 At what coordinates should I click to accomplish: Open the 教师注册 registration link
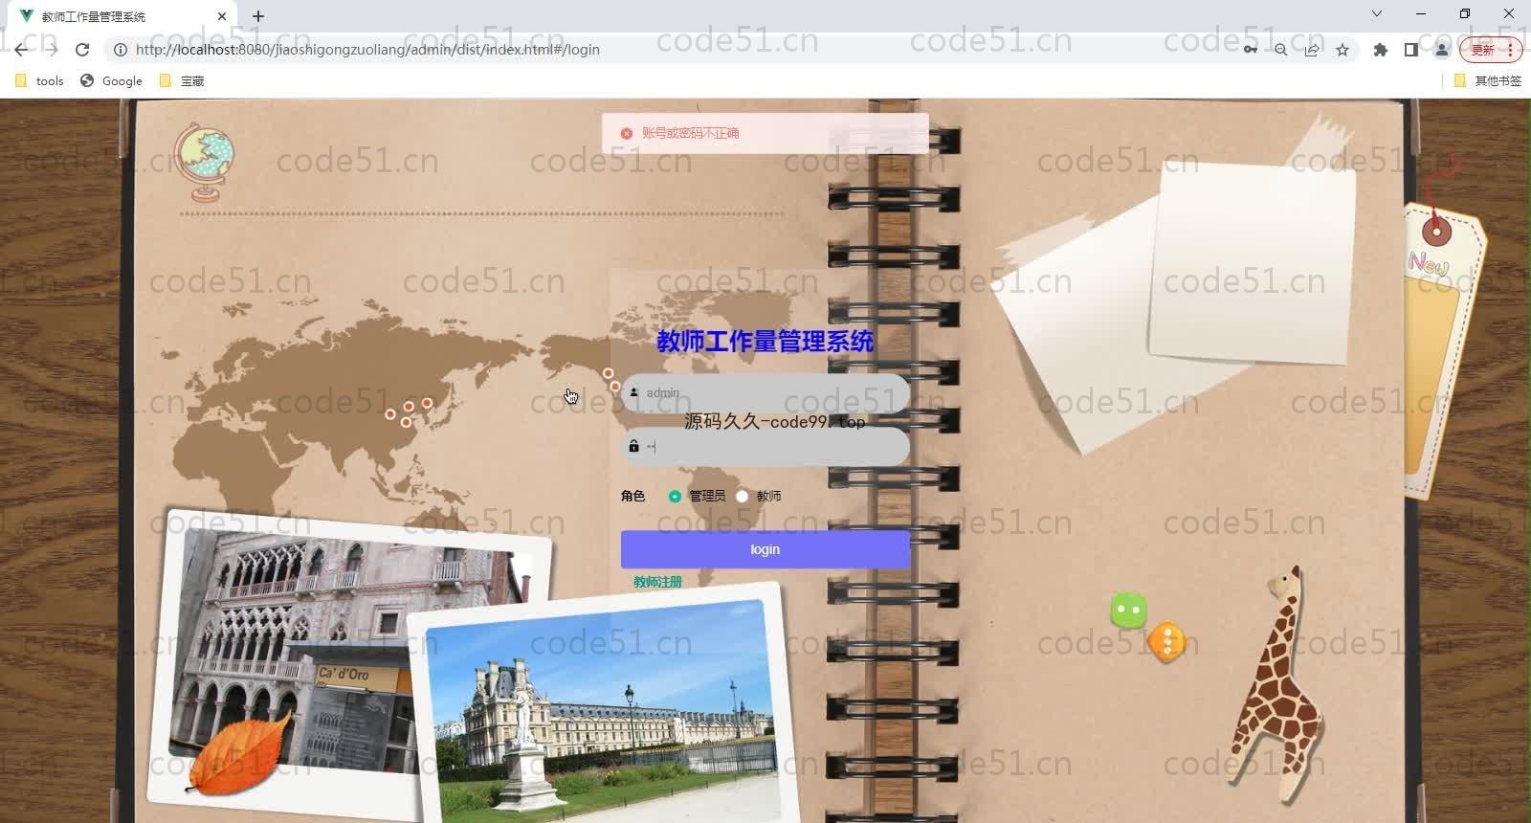[657, 582]
